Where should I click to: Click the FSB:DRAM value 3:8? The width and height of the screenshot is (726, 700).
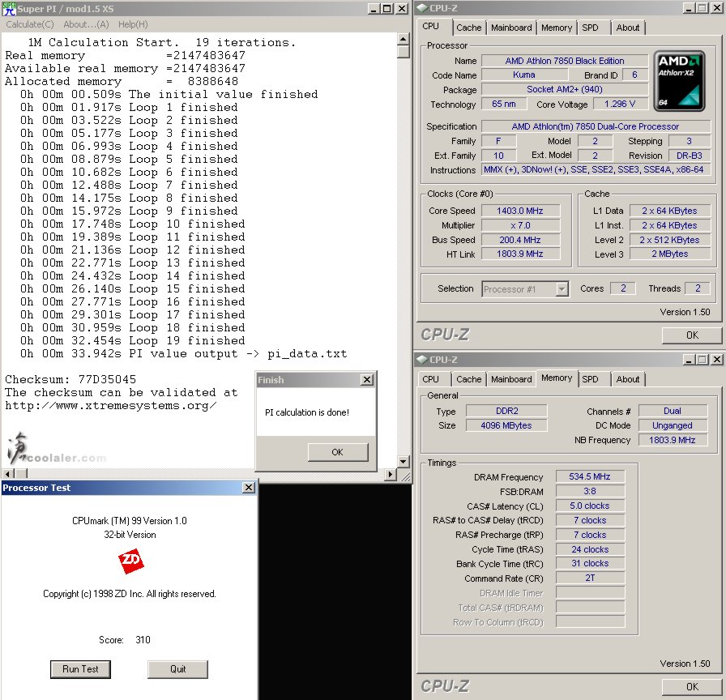click(590, 491)
